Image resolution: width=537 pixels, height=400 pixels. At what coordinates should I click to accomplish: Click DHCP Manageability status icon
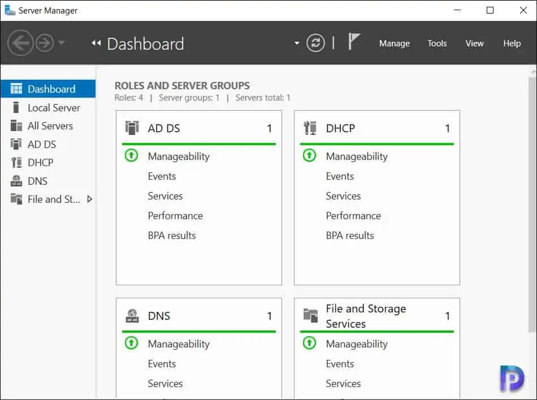pyautogui.click(x=310, y=155)
